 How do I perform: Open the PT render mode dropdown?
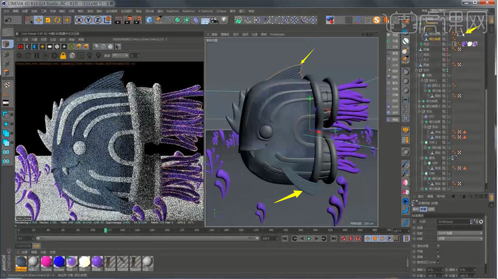[x=120, y=55]
